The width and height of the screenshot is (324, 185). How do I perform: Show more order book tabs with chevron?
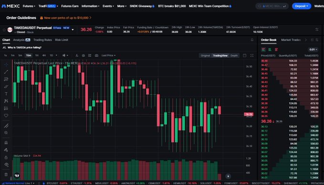pyautogui.click(x=306, y=40)
